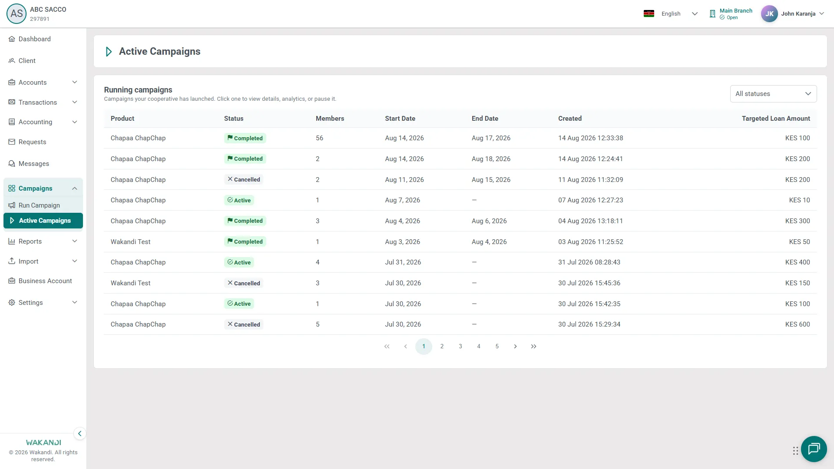Click the Reports bar chart icon

[12, 241]
